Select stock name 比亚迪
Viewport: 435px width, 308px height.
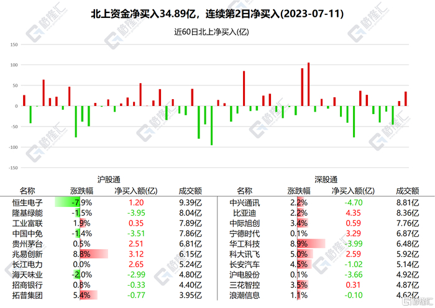click(244, 213)
